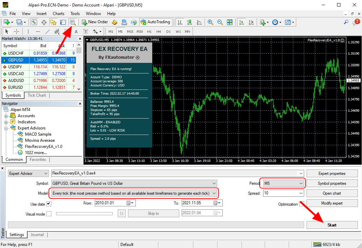362x248 pixels.
Task: Click the signals broadcast icon
Action: [x=134, y=22]
